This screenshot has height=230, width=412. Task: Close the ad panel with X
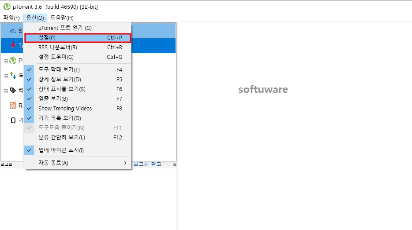click(175, 164)
